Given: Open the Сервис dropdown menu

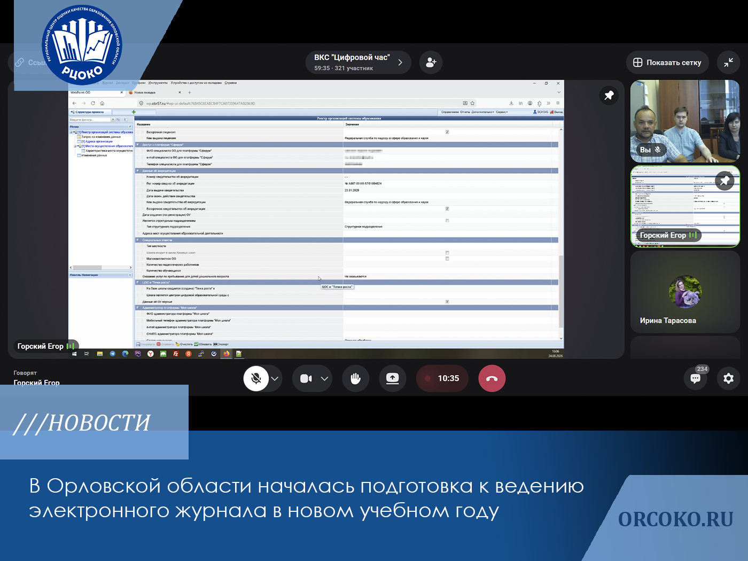Looking at the screenshot, I should (x=501, y=112).
